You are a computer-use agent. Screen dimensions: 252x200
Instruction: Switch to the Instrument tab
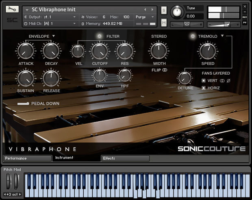tap(77, 158)
